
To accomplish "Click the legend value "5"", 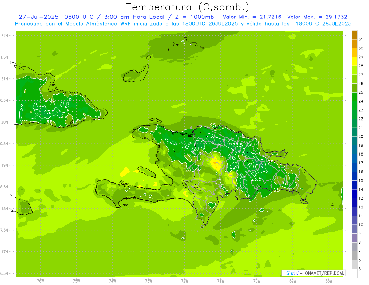I will (x=360, y=269).
